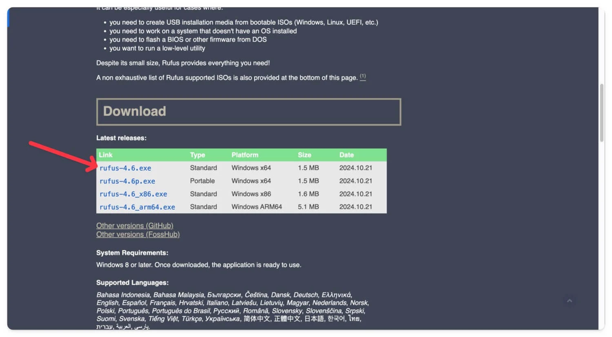Click the Size column header

[x=304, y=155]
